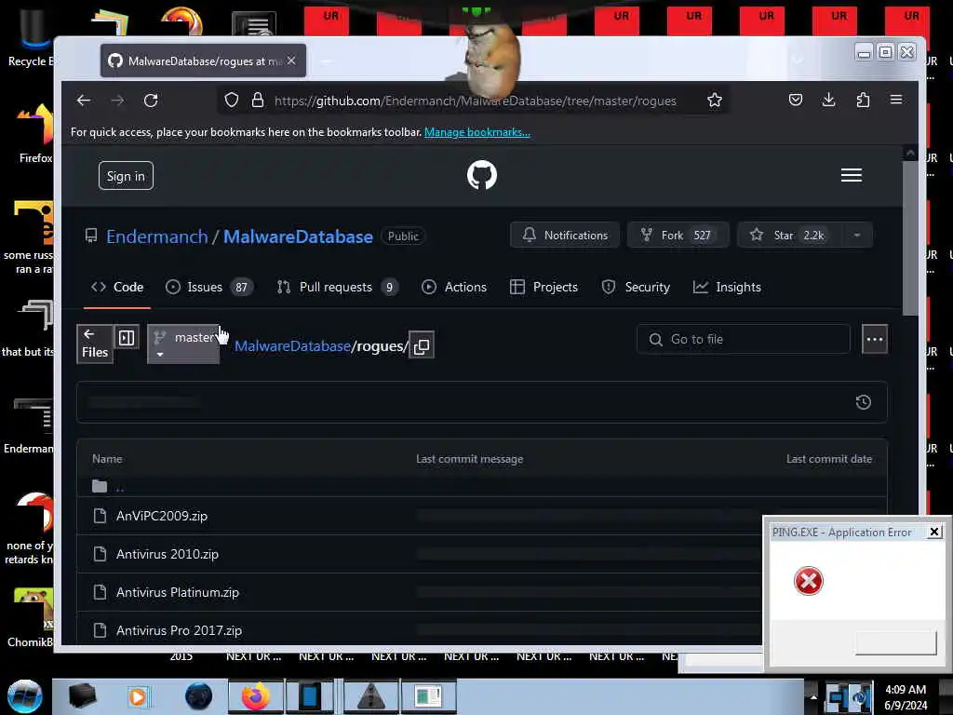Open the Pocket save icon
Image resolution: width=953 pixels, height=715 pixels.
click(796, 100)
